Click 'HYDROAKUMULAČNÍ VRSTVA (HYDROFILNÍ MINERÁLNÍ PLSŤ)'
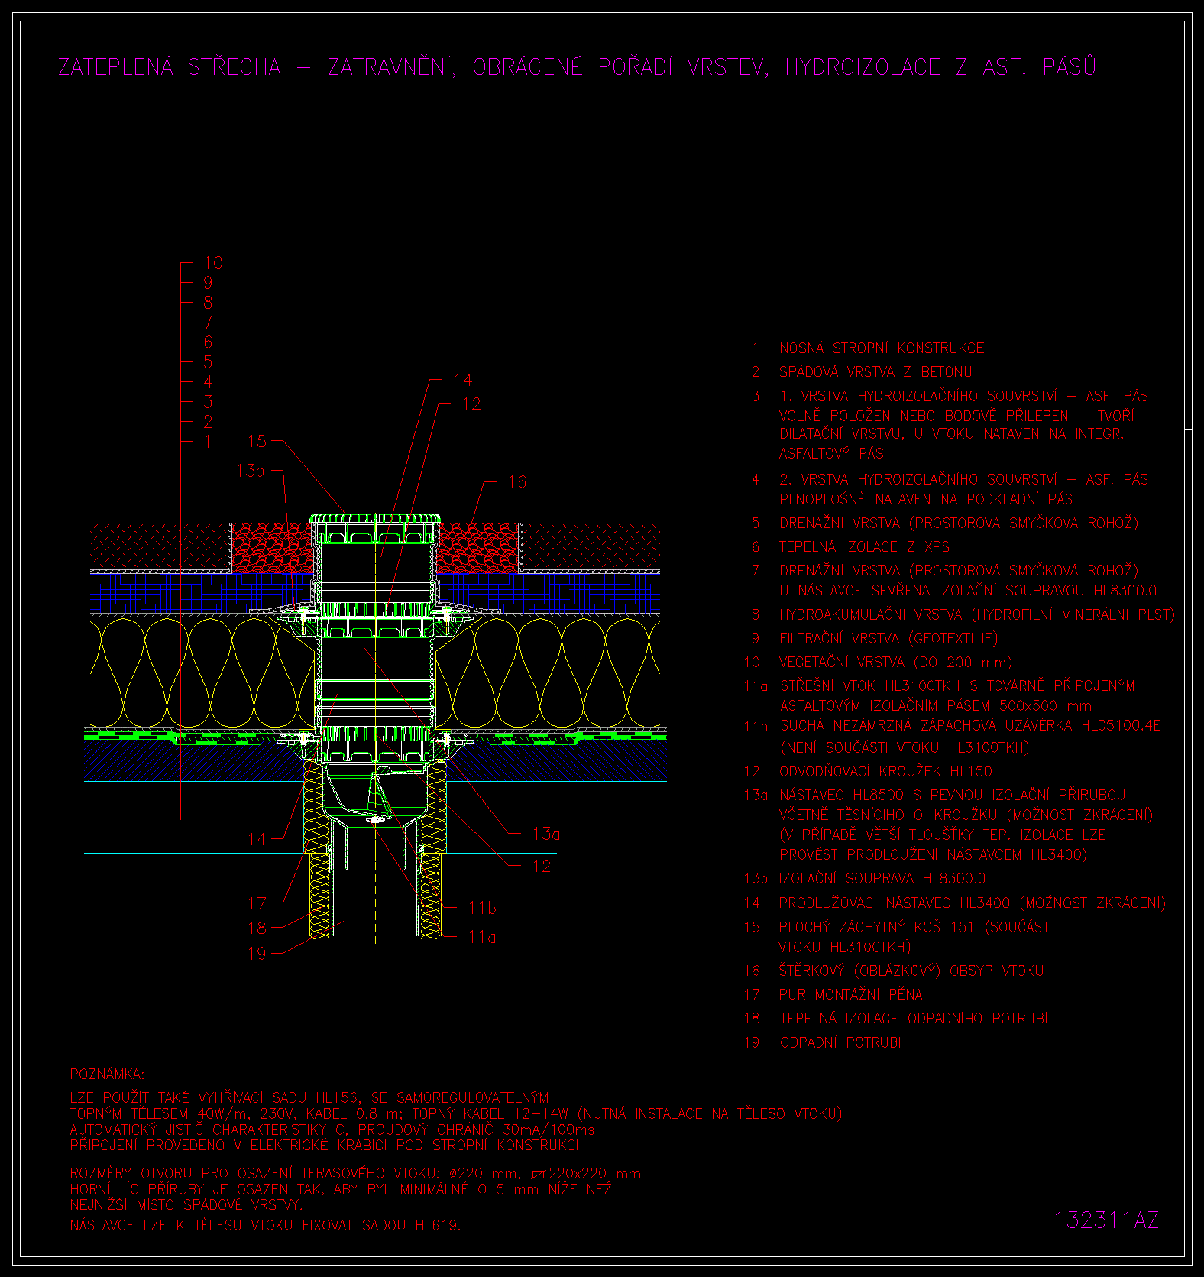 977,614
